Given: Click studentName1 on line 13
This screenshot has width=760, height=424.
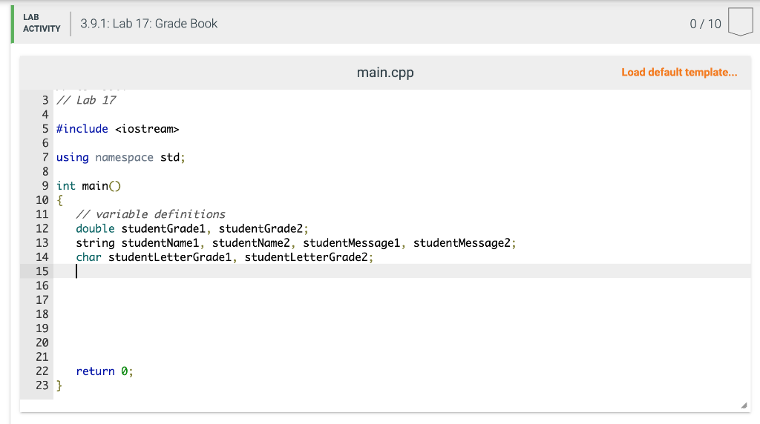Looking at the screenshot, I should (160, 243).
